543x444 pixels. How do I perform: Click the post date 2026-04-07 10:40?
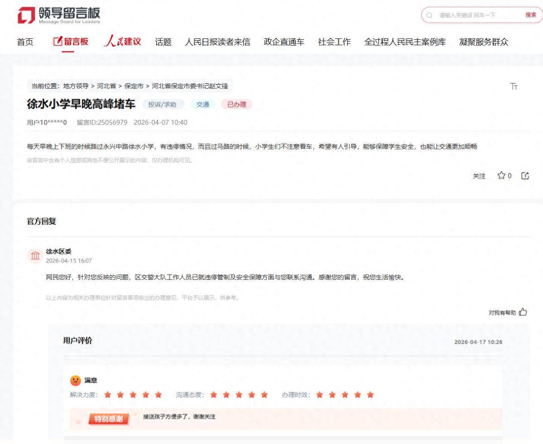click(160, 123)
